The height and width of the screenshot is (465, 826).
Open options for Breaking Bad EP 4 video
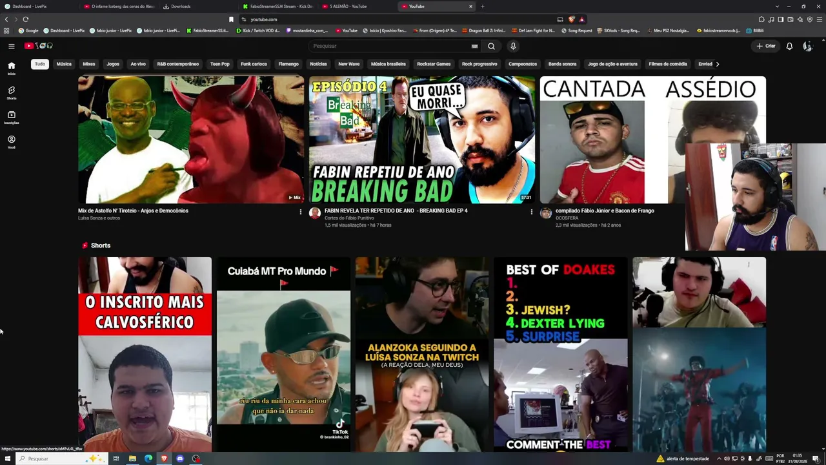tap(531, 212)
